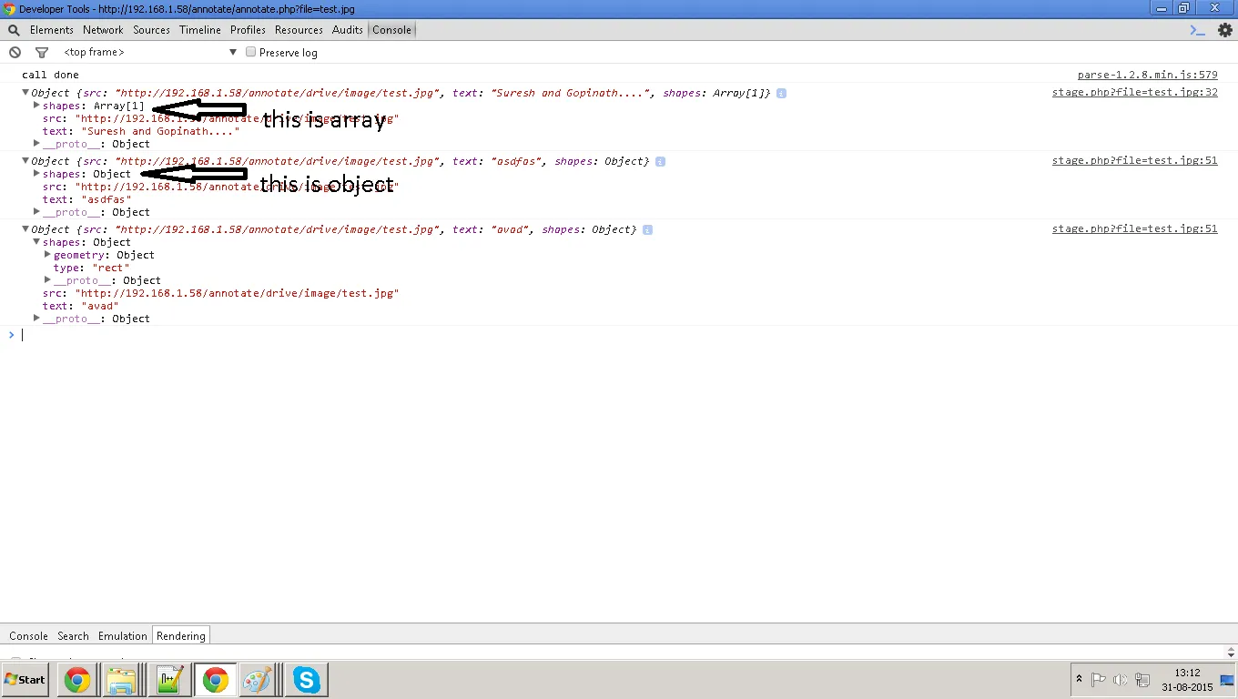Open Paint from the taskbar
Viewport: 1238px width, 699px height.
(x=259, y=680)
